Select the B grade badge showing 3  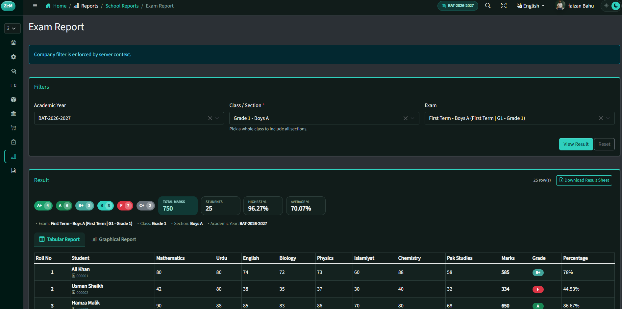(x=106, y=206)
